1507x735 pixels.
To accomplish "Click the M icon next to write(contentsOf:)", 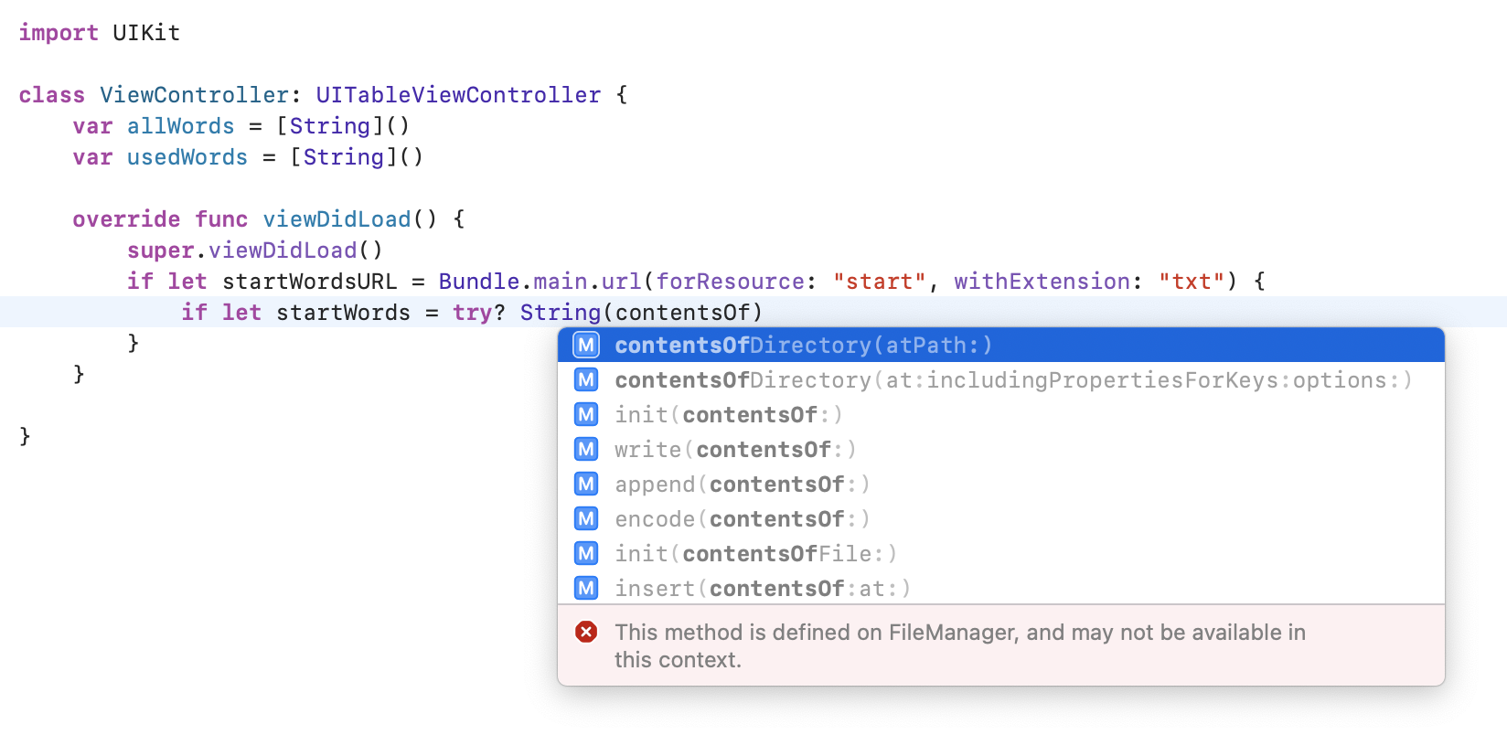I will [x=586, y=450].
